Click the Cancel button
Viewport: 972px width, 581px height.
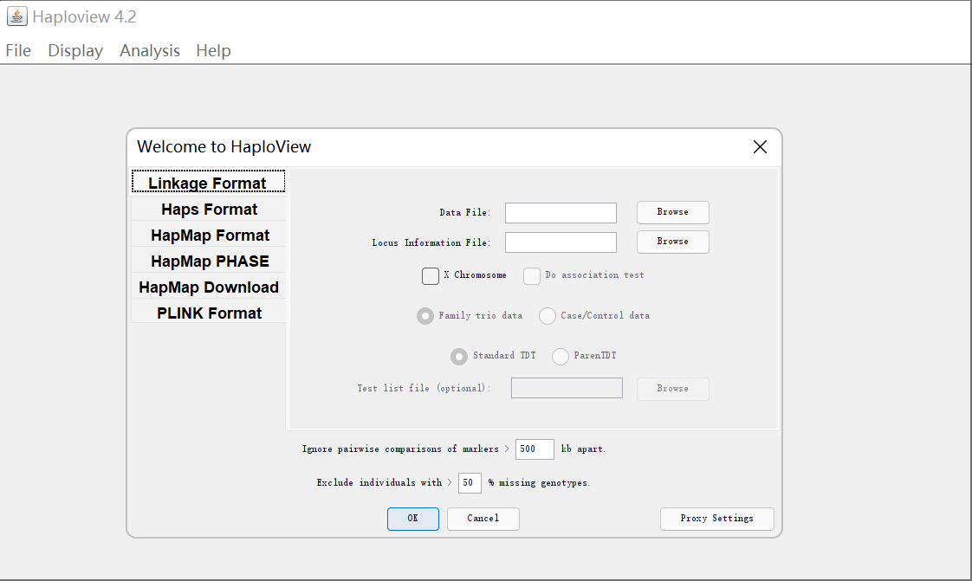tap(483, 519)
